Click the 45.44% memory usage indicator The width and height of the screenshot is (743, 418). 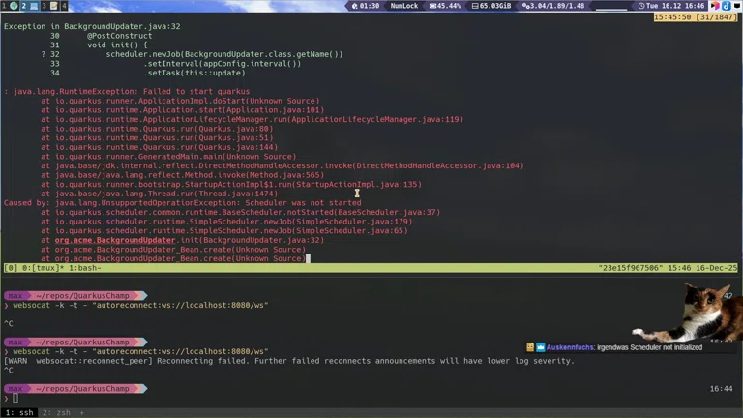tap(443, 6)
